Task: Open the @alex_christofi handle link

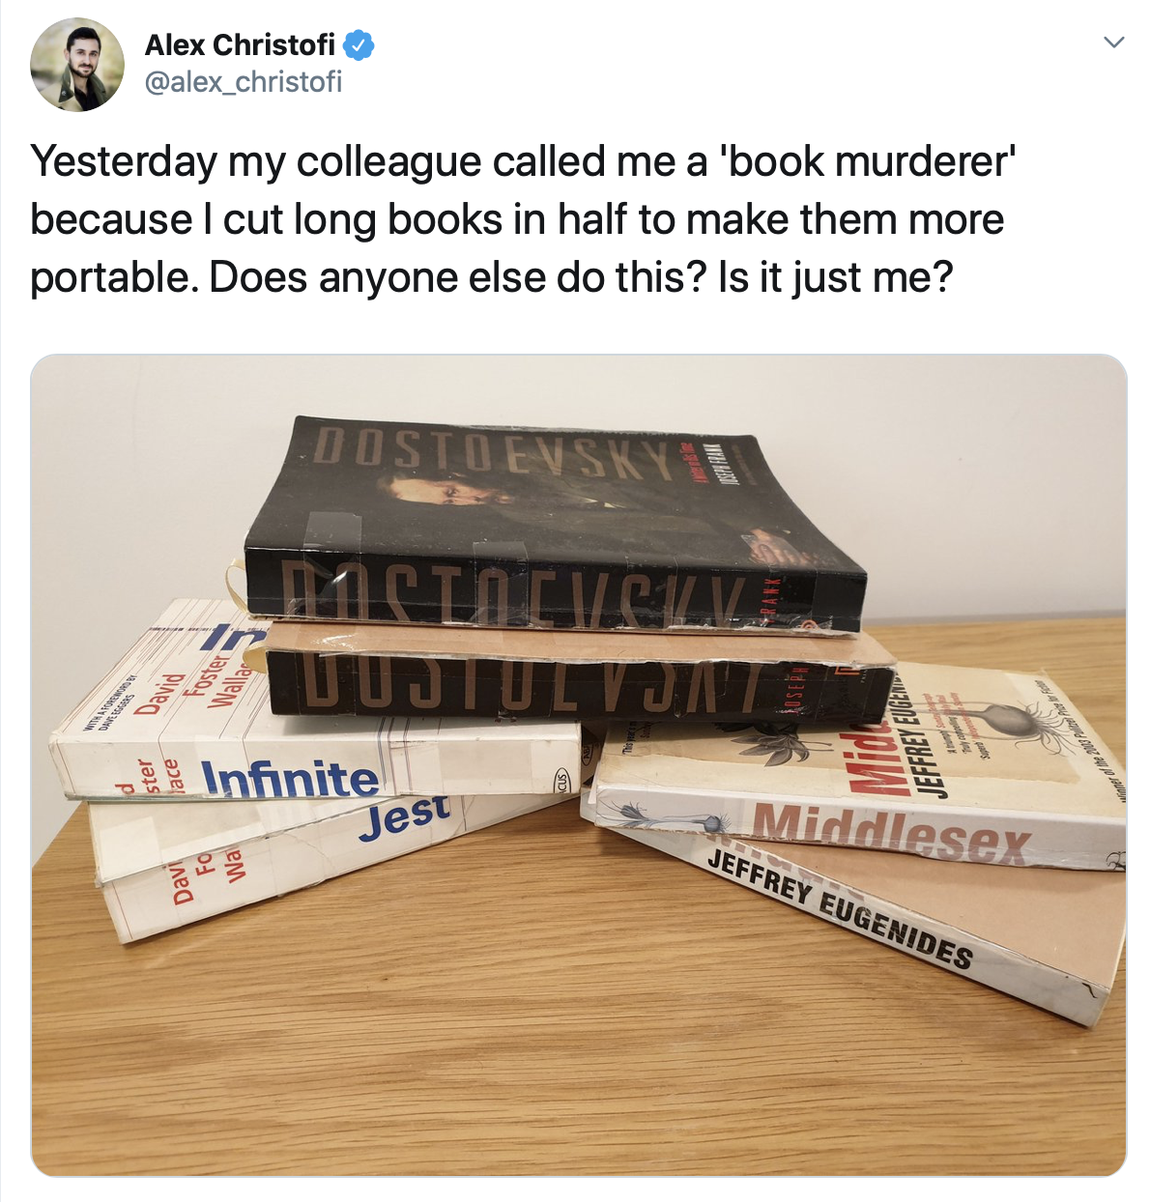Action: (x=243, y=82)
